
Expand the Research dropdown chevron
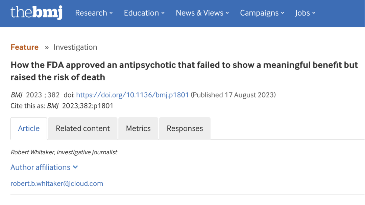[111, 13]
